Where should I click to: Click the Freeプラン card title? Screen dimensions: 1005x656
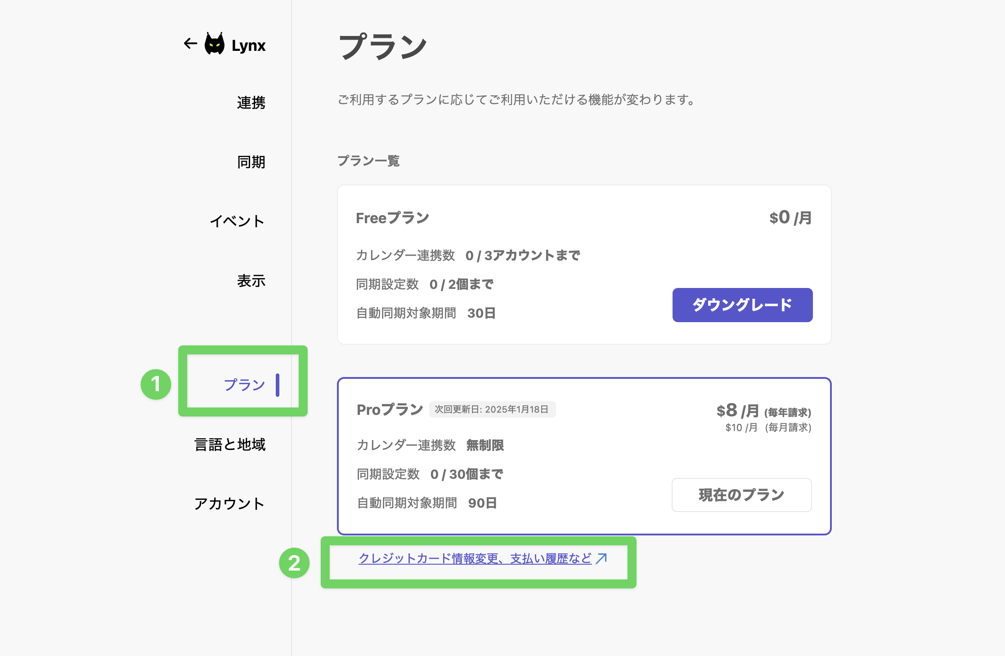pos(392,218)
